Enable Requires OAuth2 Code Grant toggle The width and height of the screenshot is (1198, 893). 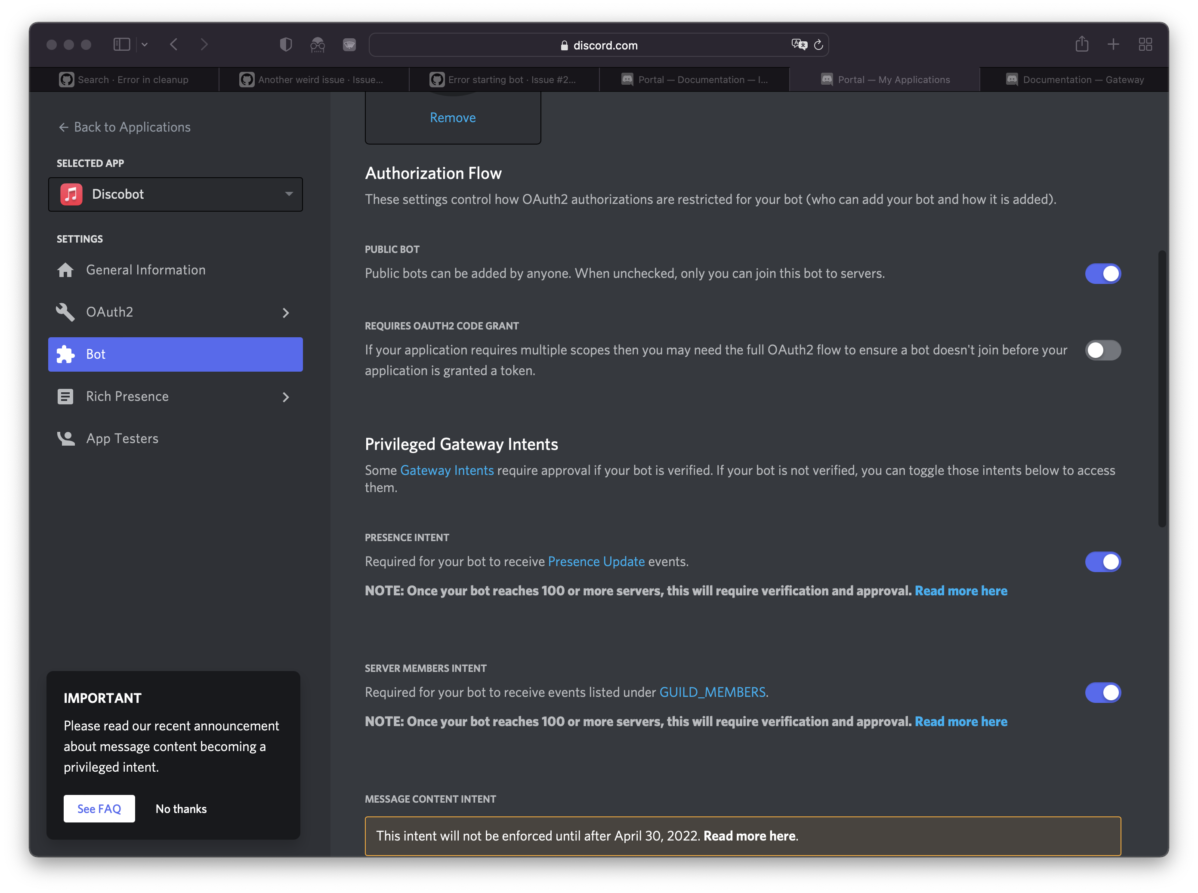[1102, 350]
